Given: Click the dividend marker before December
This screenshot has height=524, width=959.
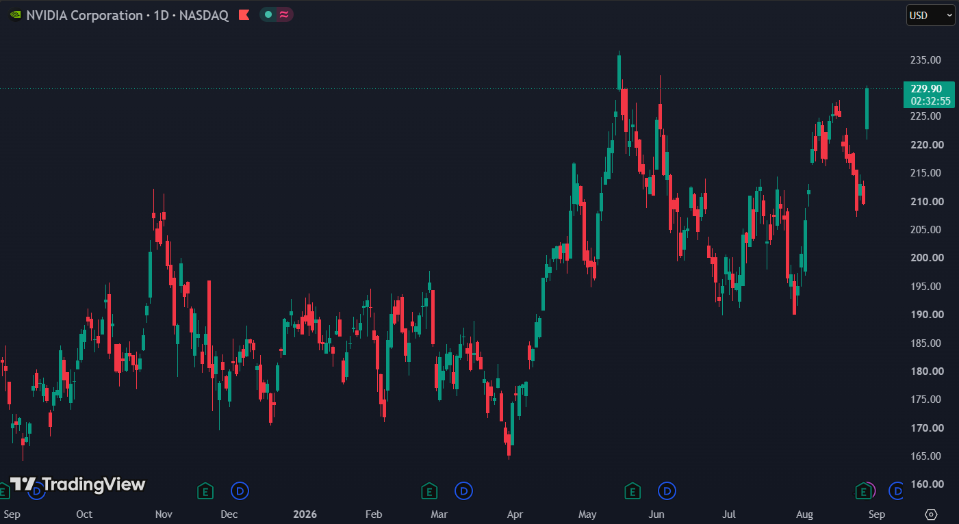Looking at the screenshot, I should (240, 490).
